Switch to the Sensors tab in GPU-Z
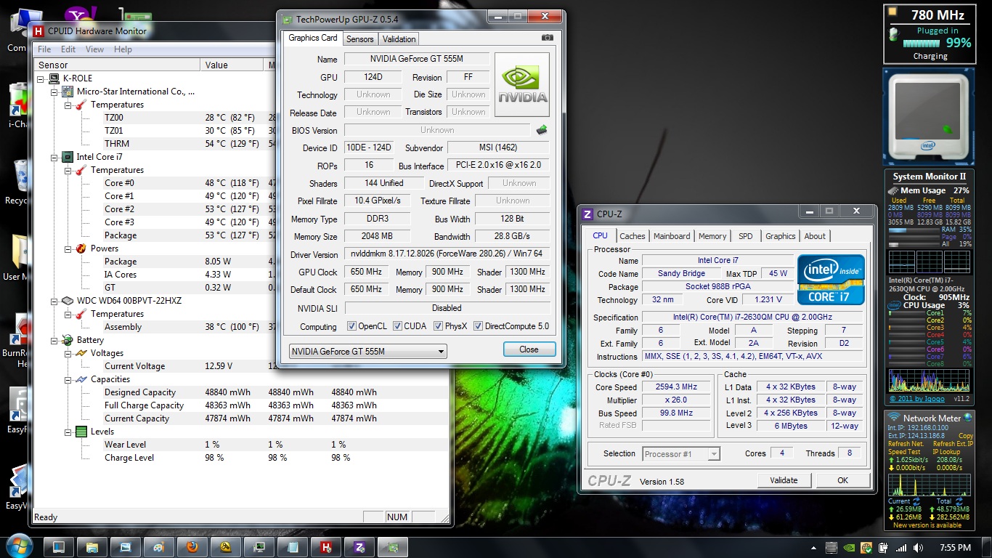 (x=359, y=39)
